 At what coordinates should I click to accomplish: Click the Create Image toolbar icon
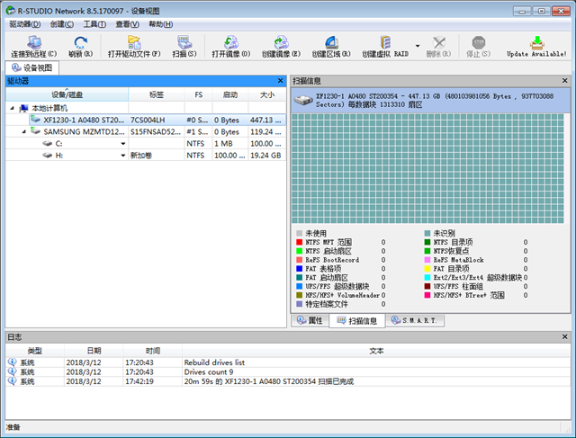click(281, 42)
